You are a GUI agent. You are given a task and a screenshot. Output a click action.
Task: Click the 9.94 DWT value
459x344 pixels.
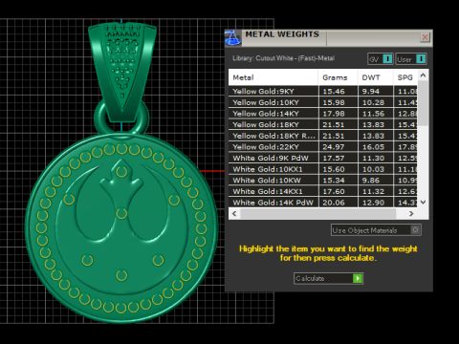[371, 92]
